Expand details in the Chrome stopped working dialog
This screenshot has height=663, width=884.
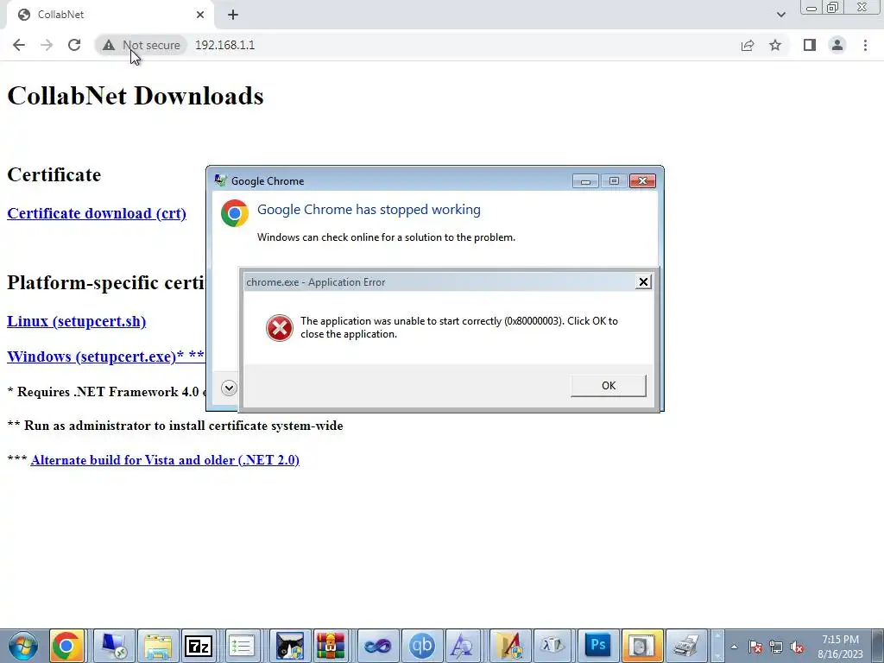229,388
